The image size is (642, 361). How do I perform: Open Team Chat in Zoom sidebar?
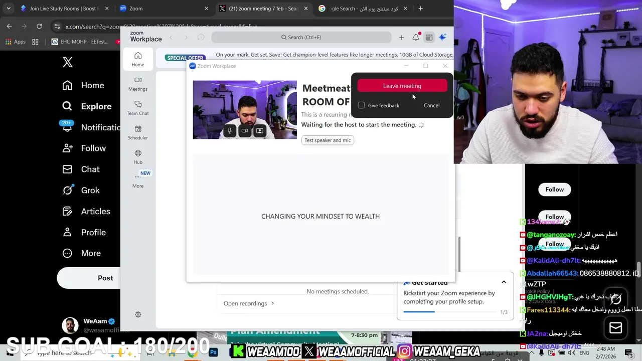(138, 108)
